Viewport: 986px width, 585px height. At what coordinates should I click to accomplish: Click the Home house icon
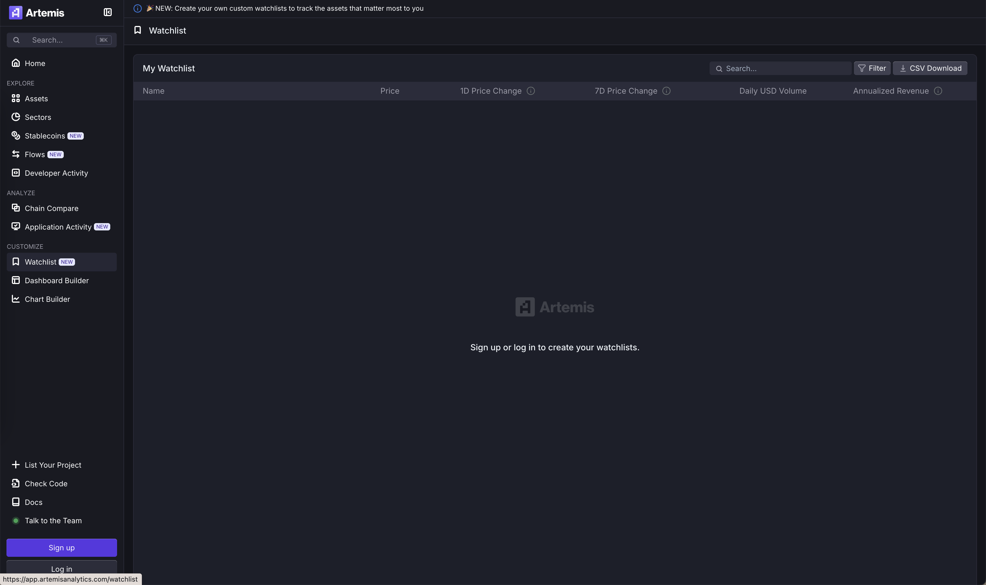[16, 63]
